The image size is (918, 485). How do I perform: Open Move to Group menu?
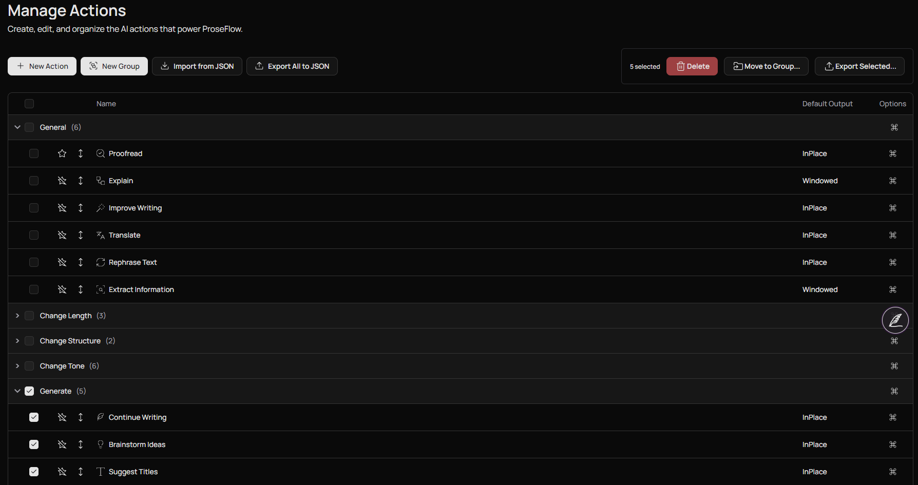coord(766,66)
